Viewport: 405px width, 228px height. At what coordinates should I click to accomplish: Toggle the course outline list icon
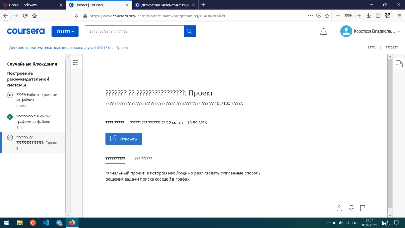coord(76,62)
